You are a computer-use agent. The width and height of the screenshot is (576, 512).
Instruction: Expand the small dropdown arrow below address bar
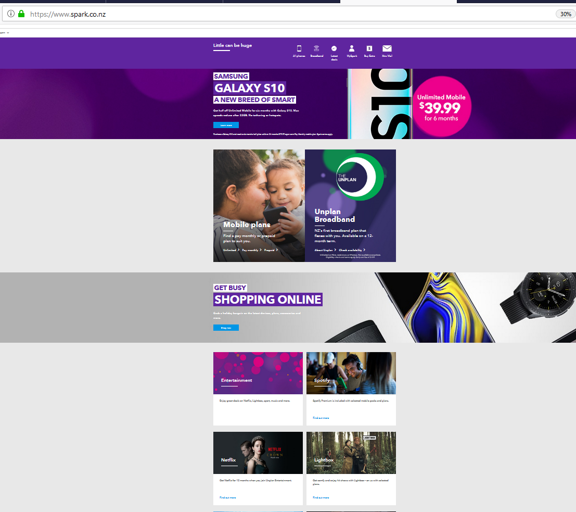click(x=8, y=33)
